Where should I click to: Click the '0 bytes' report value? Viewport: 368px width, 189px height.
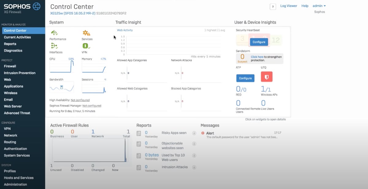152,155
